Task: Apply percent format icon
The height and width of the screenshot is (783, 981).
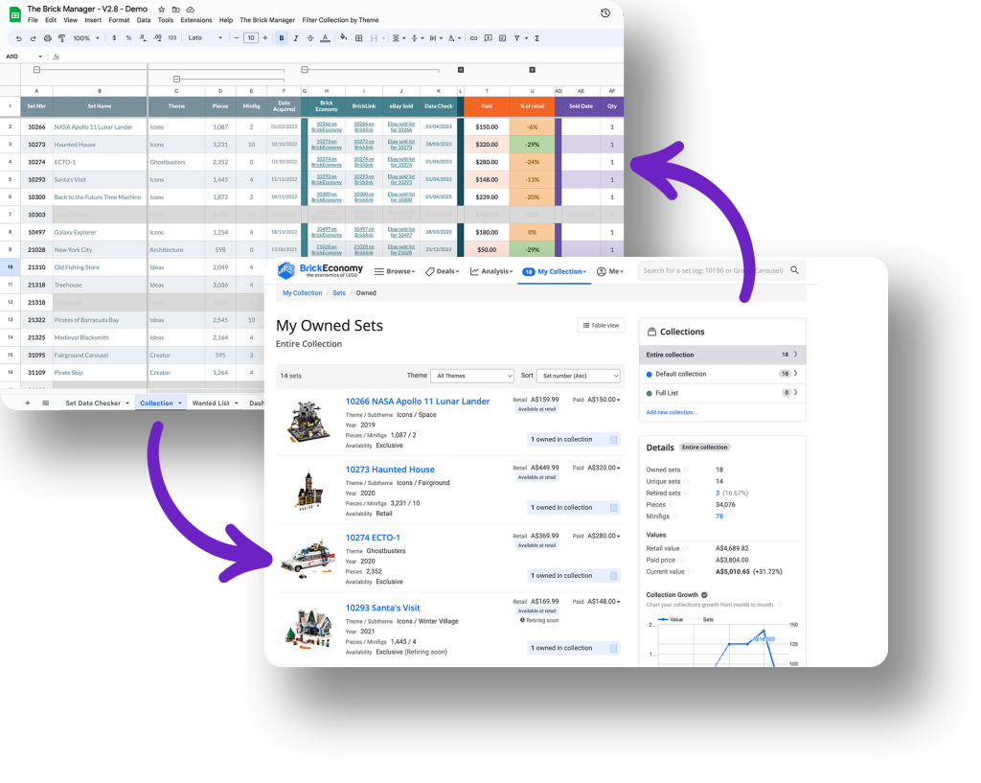Action: (128, 38)
